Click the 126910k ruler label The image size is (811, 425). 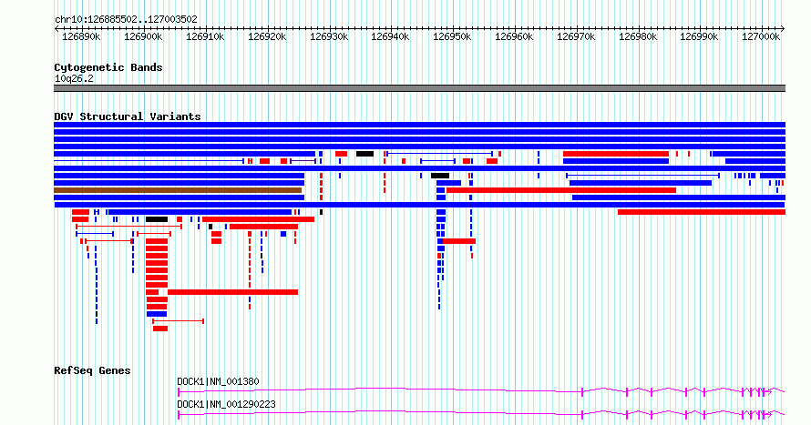(205, 36)
